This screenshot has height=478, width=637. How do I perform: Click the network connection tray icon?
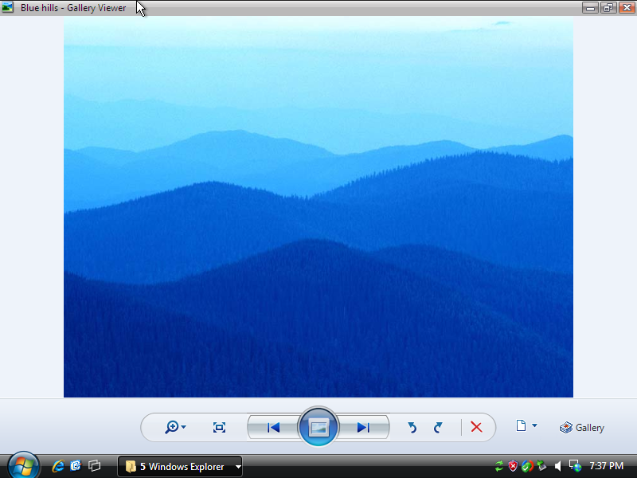point(575,466)
